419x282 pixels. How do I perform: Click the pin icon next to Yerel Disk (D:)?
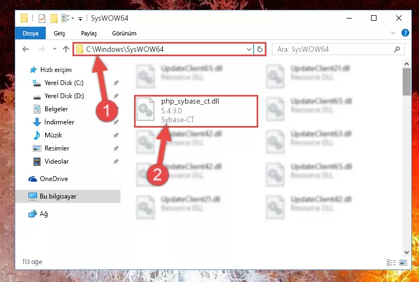click(x=116, y=96)
